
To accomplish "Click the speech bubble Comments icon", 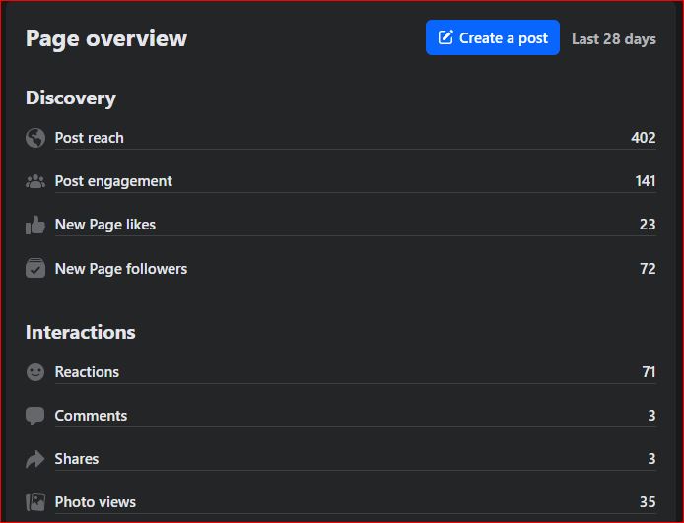I will (35, 416).
